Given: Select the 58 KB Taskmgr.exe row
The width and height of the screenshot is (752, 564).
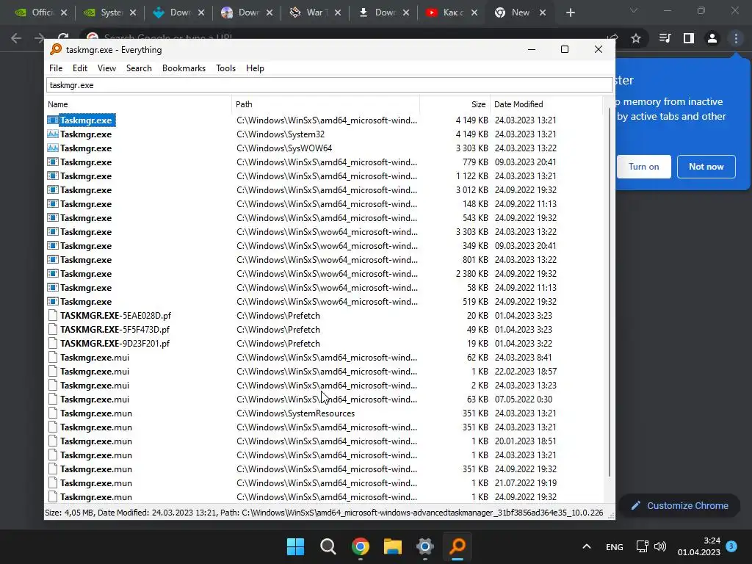Looking at the screenshot, I should [324, 288].
